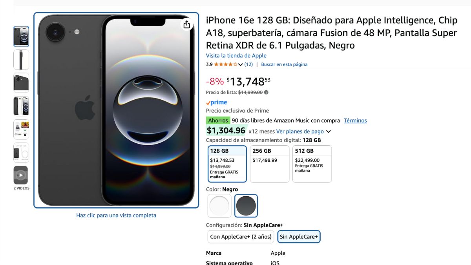471x265 pixels.
Task: Expand the rating dropdown chevron
Action: pos(241,65)
